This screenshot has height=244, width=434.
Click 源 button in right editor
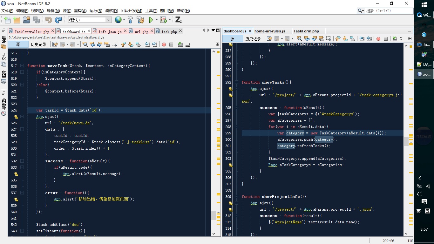tap(233, 39)
